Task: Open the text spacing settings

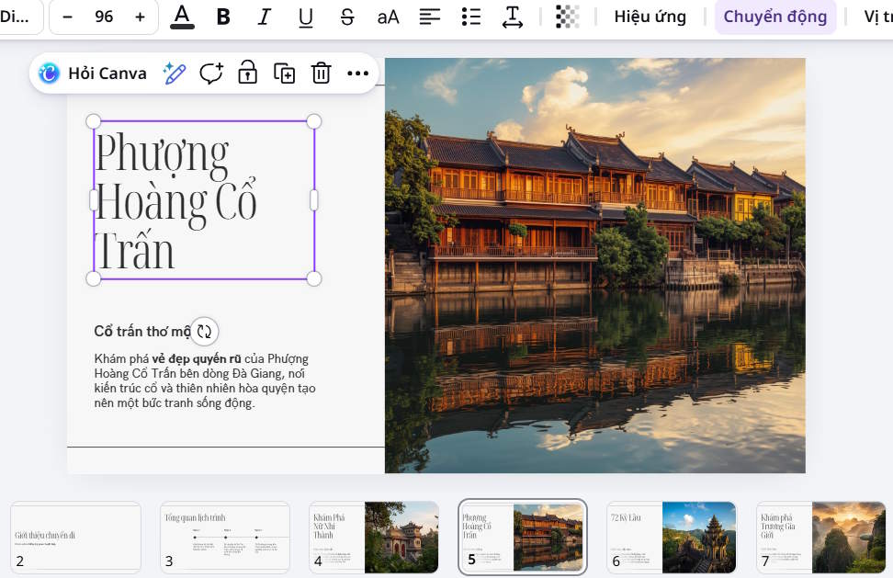Action: (x=512, y=17)
